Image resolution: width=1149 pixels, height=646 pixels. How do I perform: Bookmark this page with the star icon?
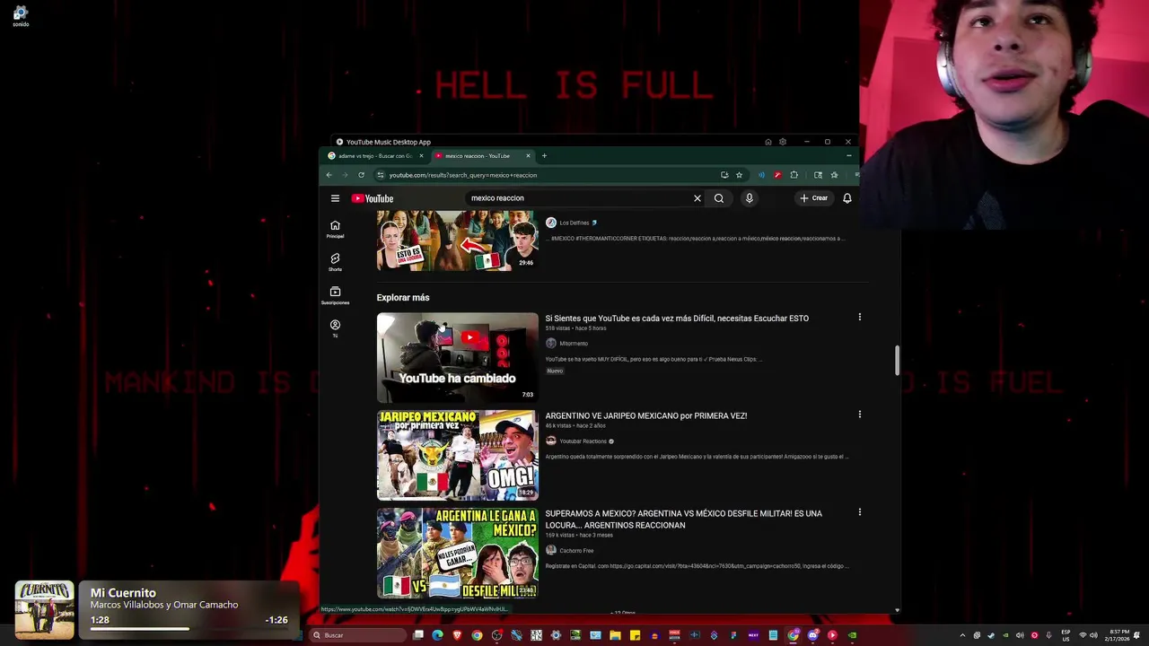point(739,175)
